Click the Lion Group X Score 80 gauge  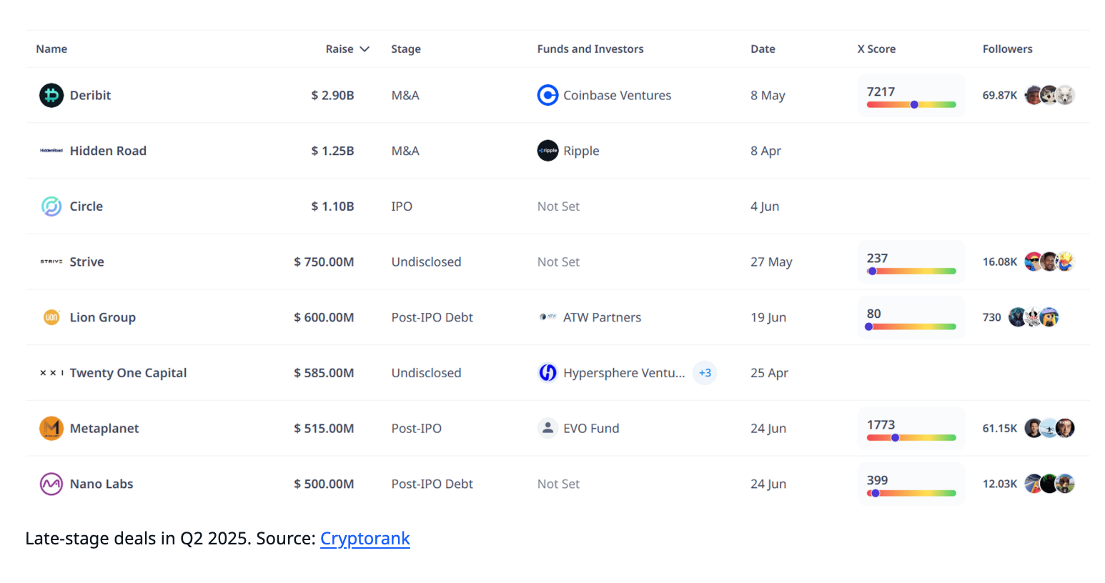point(911,318)
